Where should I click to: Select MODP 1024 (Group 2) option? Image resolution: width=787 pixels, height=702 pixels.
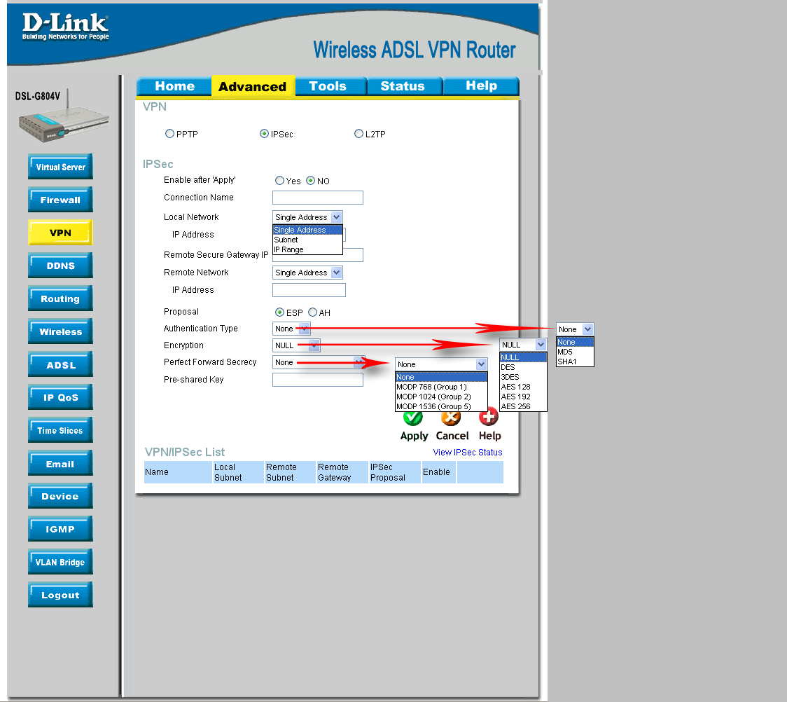click(x=441, y=397)
